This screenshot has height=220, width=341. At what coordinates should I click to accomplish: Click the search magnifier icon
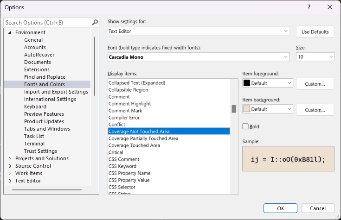tap(95, 22)
